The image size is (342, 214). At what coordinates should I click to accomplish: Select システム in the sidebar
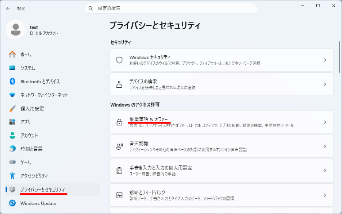[x=53, y=68]
